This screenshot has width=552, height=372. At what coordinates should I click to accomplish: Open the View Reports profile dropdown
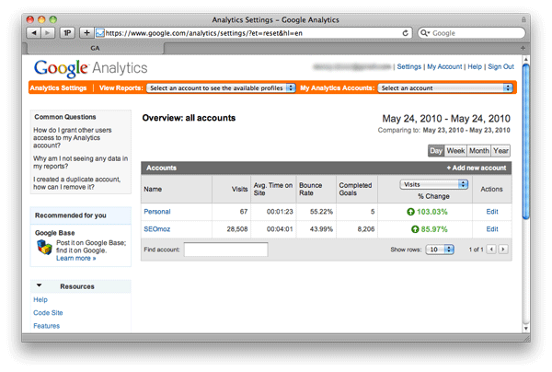click(219, 88)
